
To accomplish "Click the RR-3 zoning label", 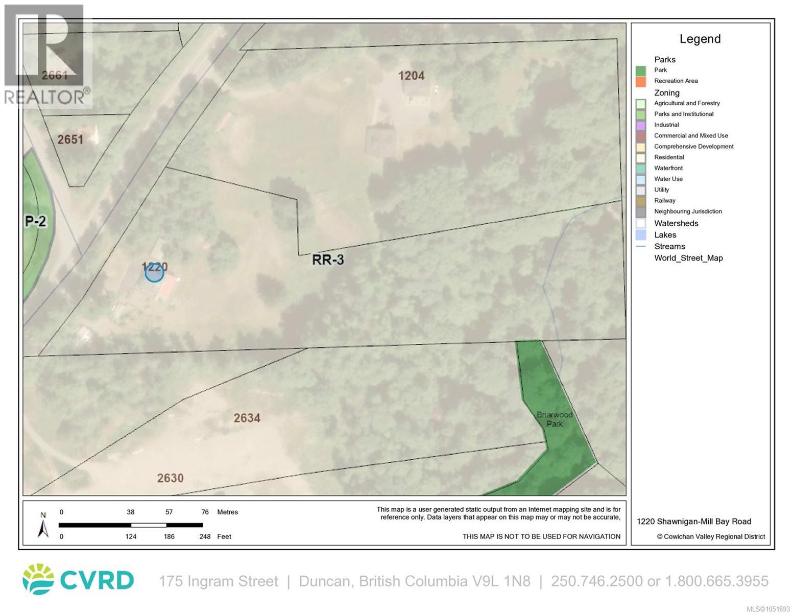I will [x=328, y=260].
